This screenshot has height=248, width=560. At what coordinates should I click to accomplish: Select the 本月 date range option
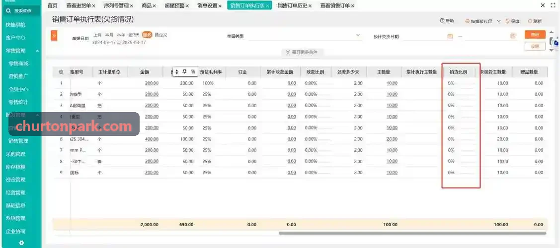pyautogui.click(x=109, y=35)
